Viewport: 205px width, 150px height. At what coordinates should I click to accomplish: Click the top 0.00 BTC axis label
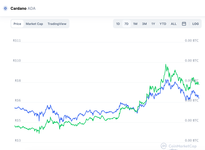tap(192, 41)
